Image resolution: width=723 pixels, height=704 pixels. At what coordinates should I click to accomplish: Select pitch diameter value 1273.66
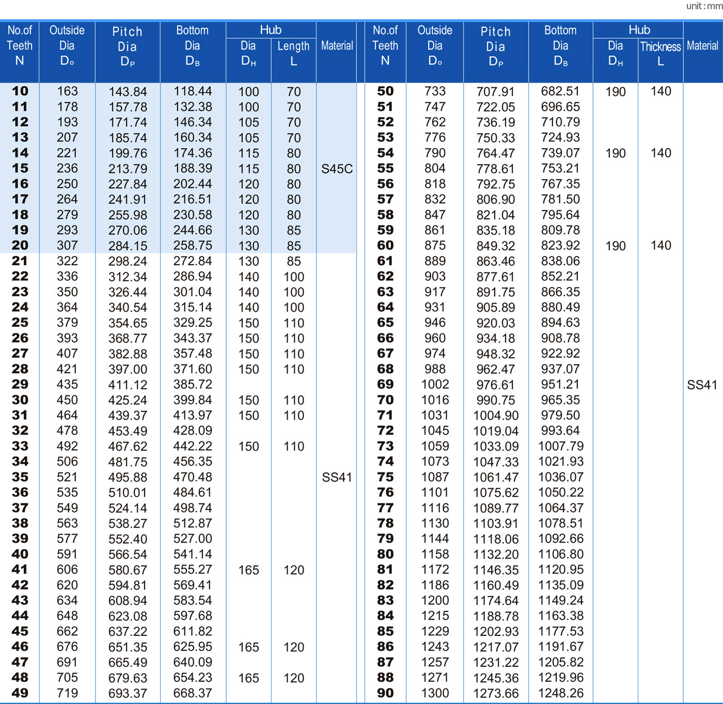[496, 694]
